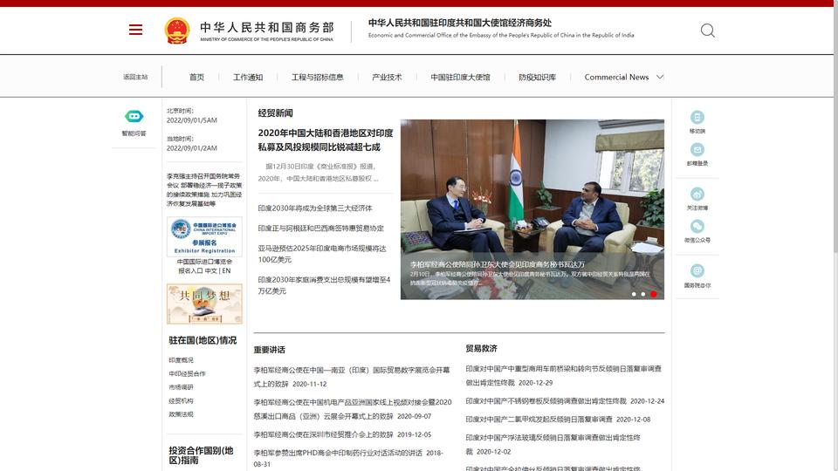The height and width of the screenshot is (471, 838).
Task: Open the 重要讲话 section heading
Action: 270,350
